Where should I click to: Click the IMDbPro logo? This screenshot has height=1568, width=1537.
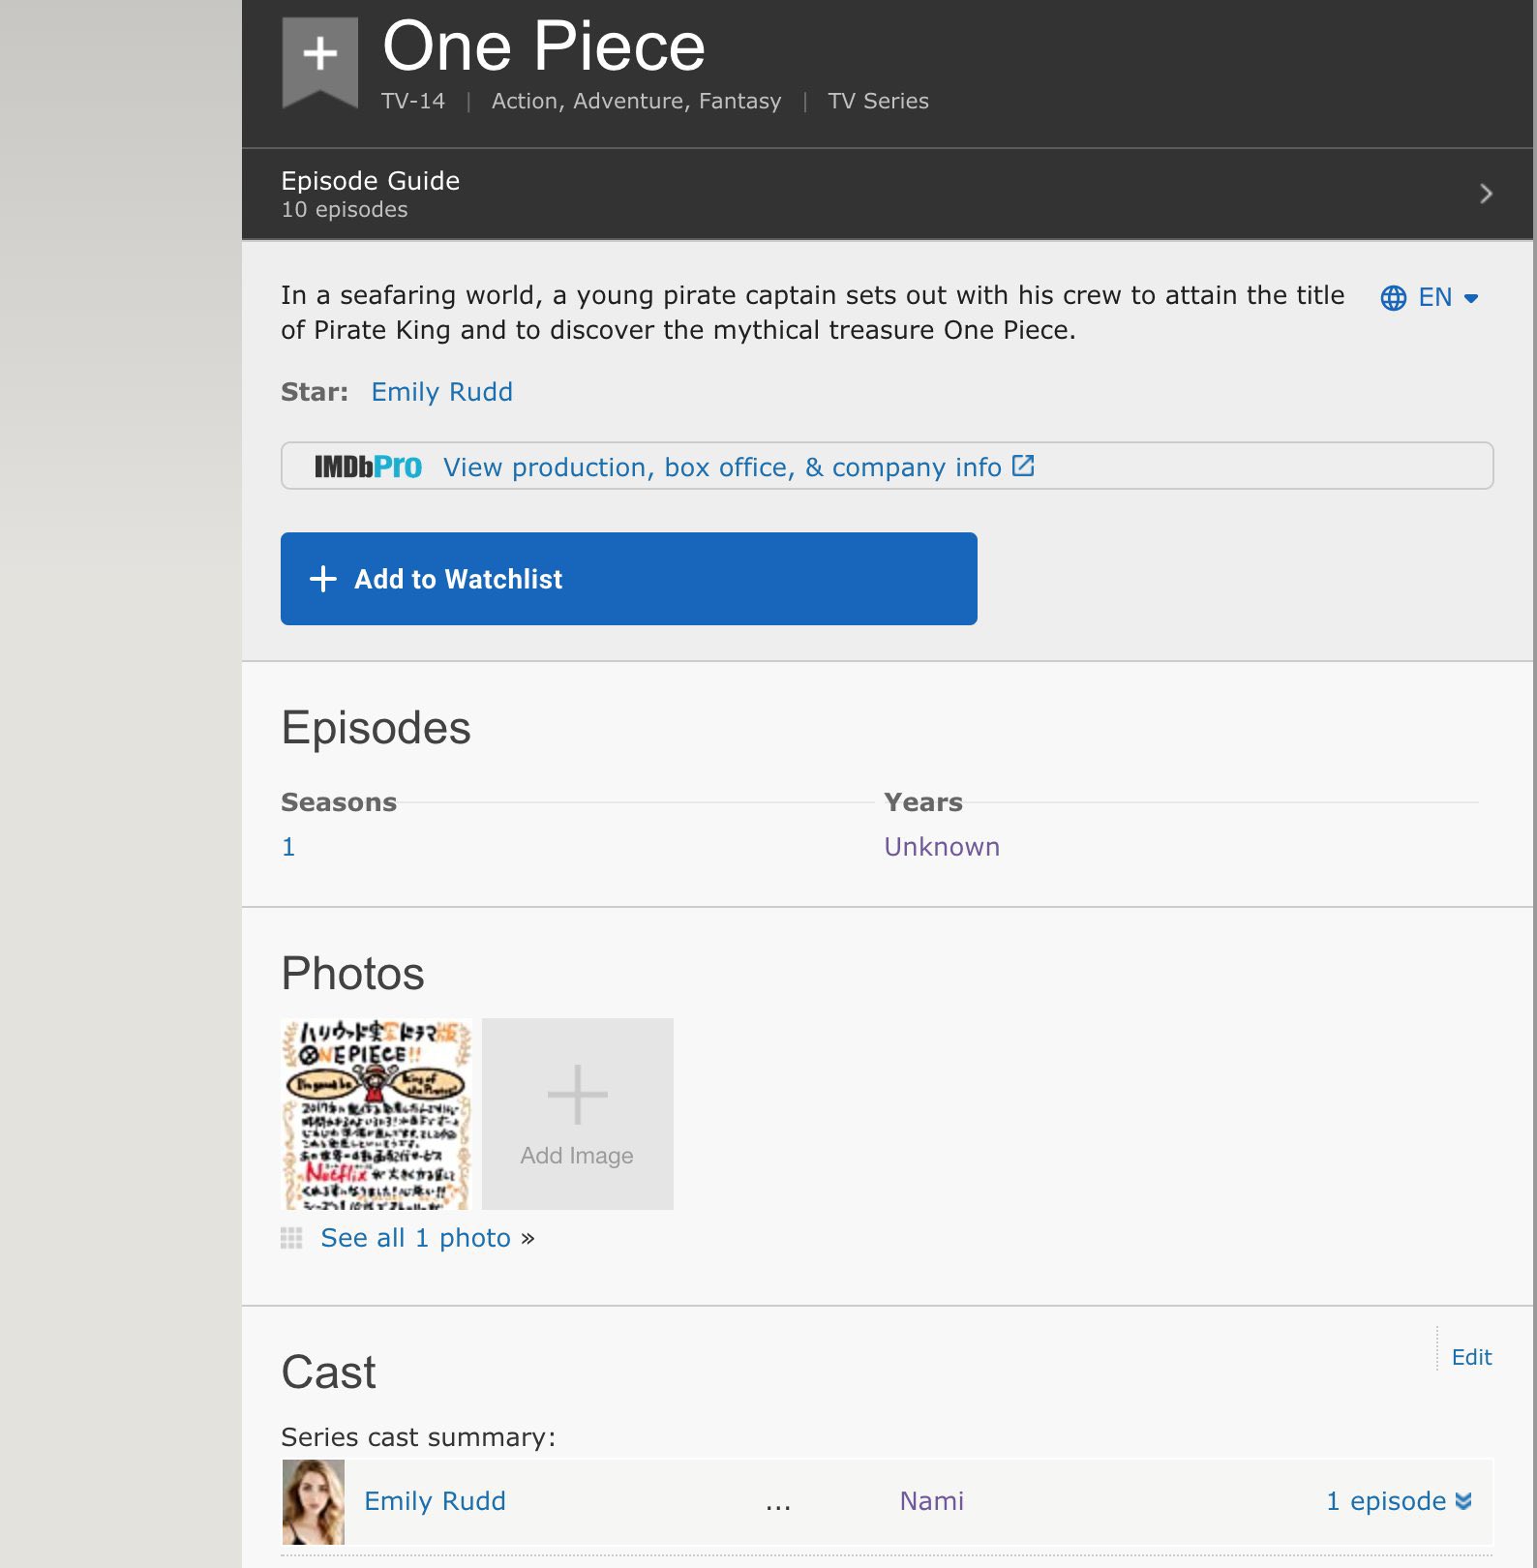pos(368,467)
